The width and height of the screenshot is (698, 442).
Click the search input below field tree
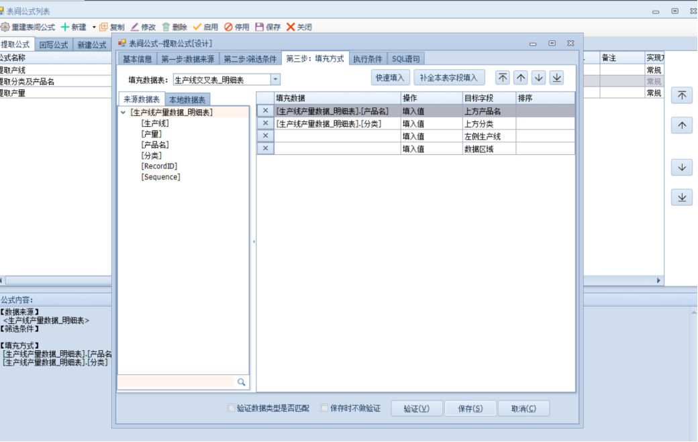coord(176,382)
